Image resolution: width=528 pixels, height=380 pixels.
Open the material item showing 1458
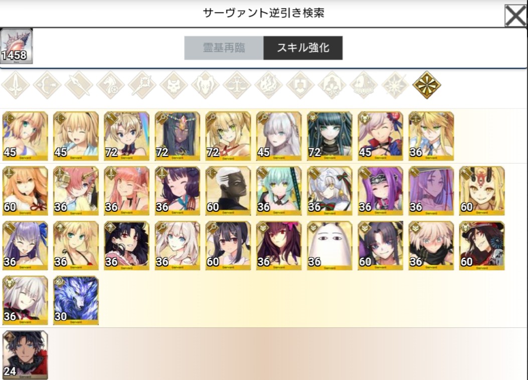tap(17, 46)
